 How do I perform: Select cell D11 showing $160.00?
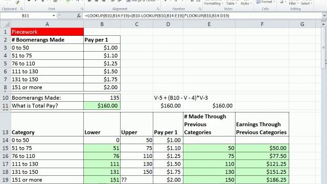(x=168, y=106)
